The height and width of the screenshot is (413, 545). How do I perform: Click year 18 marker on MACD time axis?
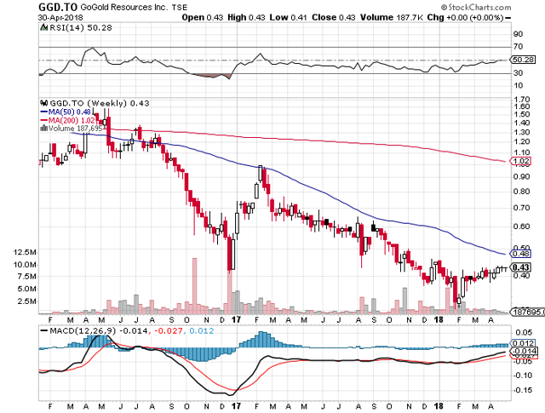click(x=439, y=406)
